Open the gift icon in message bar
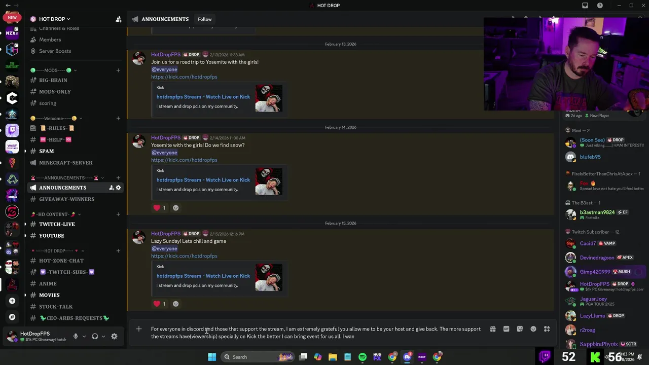Image resolution: width=649 pixels, height=365 pixels. click(493, 329)
